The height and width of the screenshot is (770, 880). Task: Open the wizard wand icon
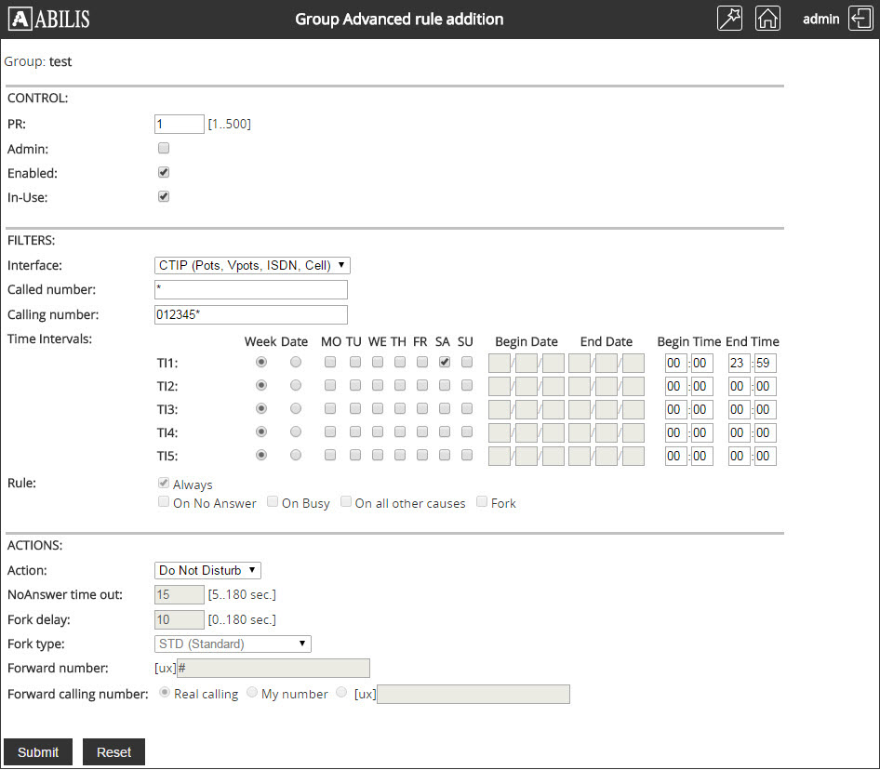tap(730, 20)
